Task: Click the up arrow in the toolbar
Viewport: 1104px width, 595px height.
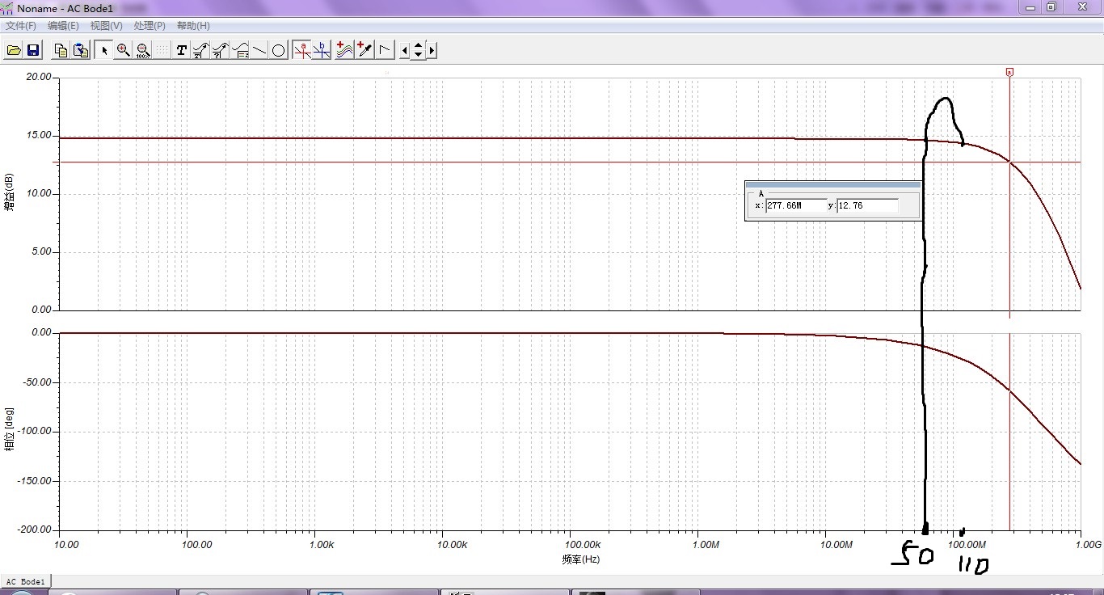Action: point(418,46)
